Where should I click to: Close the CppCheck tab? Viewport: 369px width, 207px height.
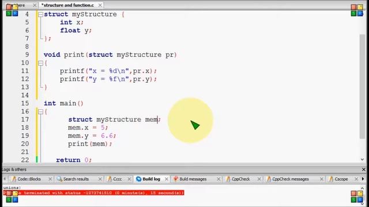tap(259, 179)
